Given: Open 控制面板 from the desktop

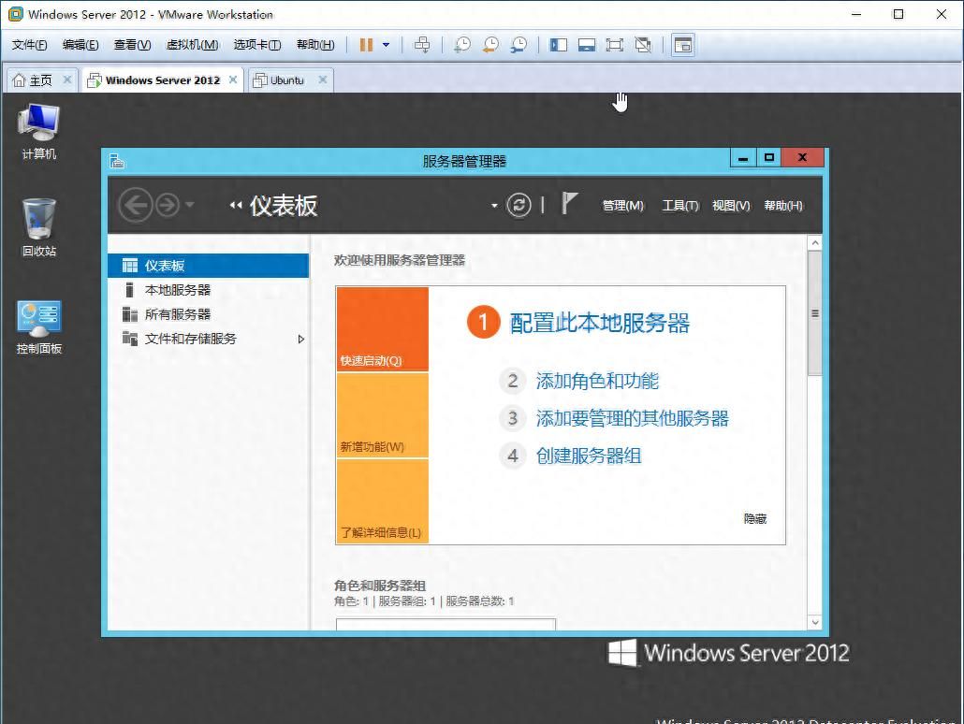Looking at the screenshot, I should click(38, 320).
